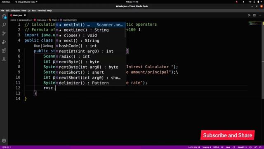Open the File menu
Image resolution: width=264 pixels, height=149 pixels.
[x=2, y=11]
